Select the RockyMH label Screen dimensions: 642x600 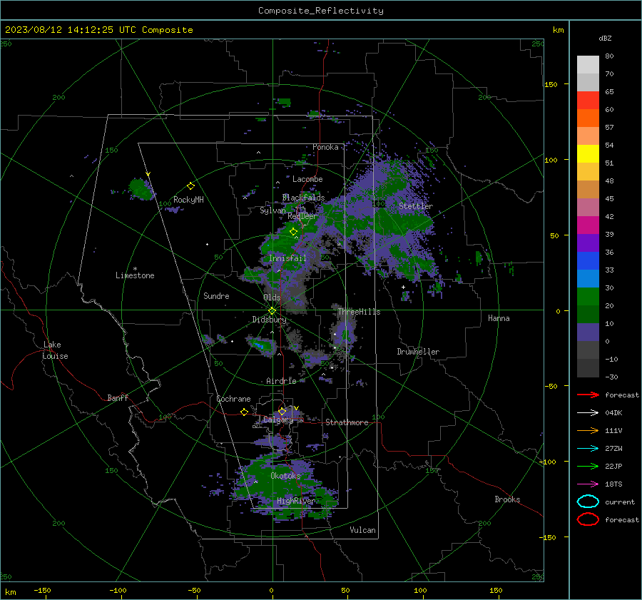tap(188, 200)
